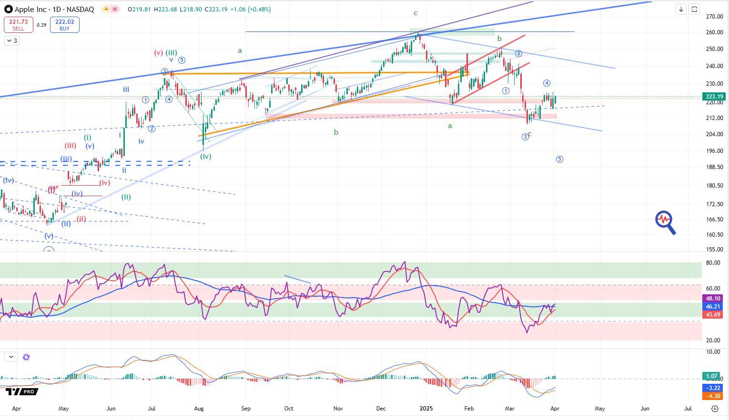Click the Aug label on the time axis
Screen dimensions: 729x420
[199, 409]
